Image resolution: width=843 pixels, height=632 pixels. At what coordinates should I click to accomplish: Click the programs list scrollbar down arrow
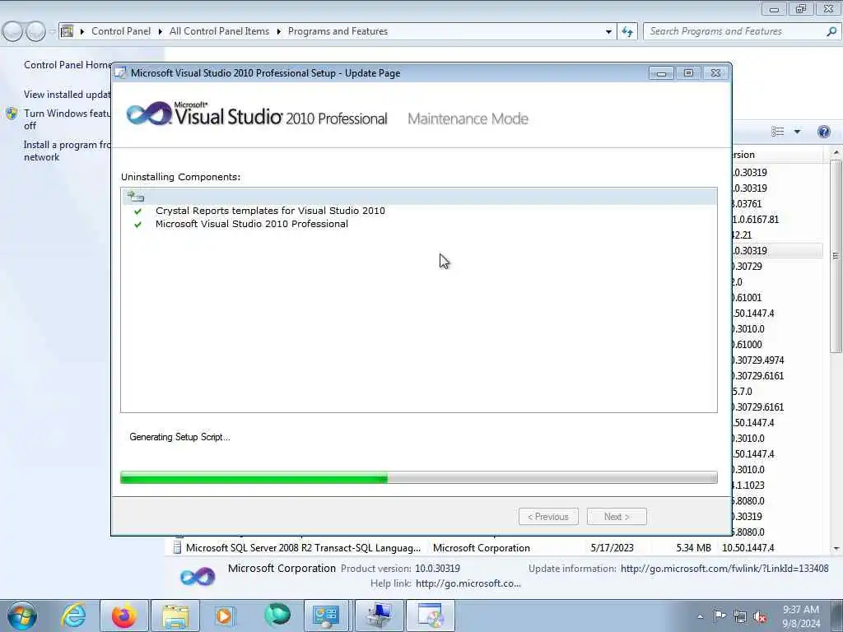836,549
